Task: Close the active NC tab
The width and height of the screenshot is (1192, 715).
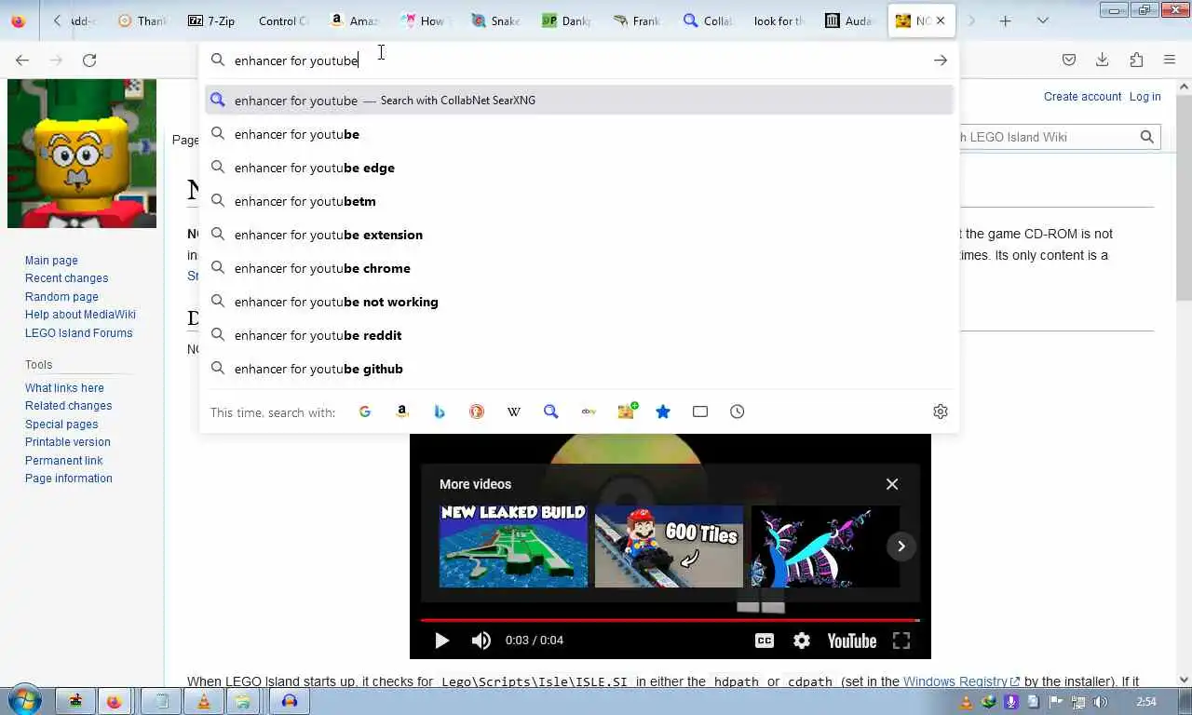Action: tap(941, 20)
